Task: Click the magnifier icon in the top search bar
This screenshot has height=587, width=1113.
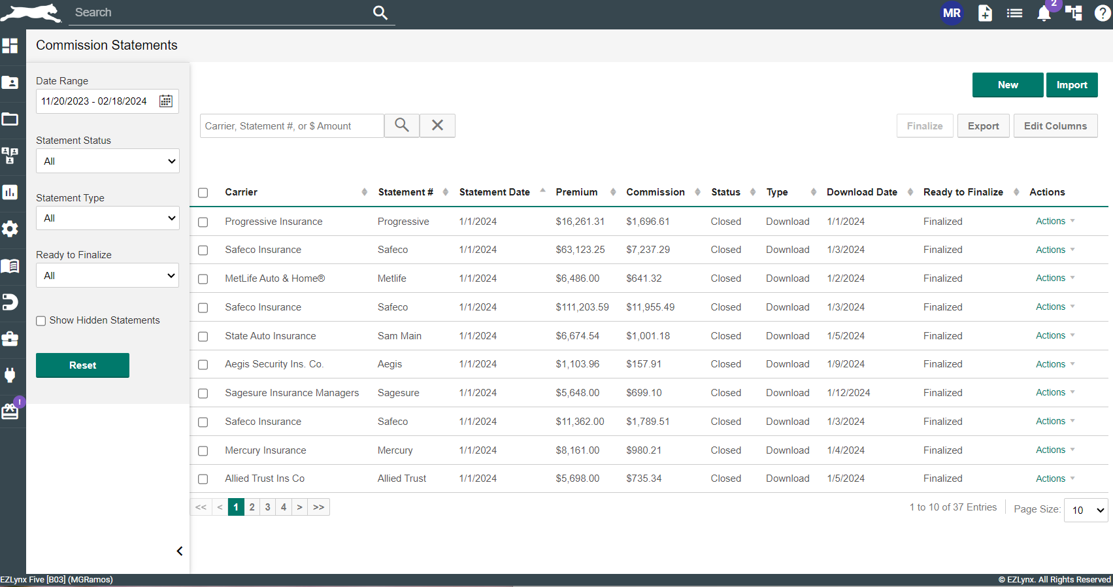Action: 380,12
